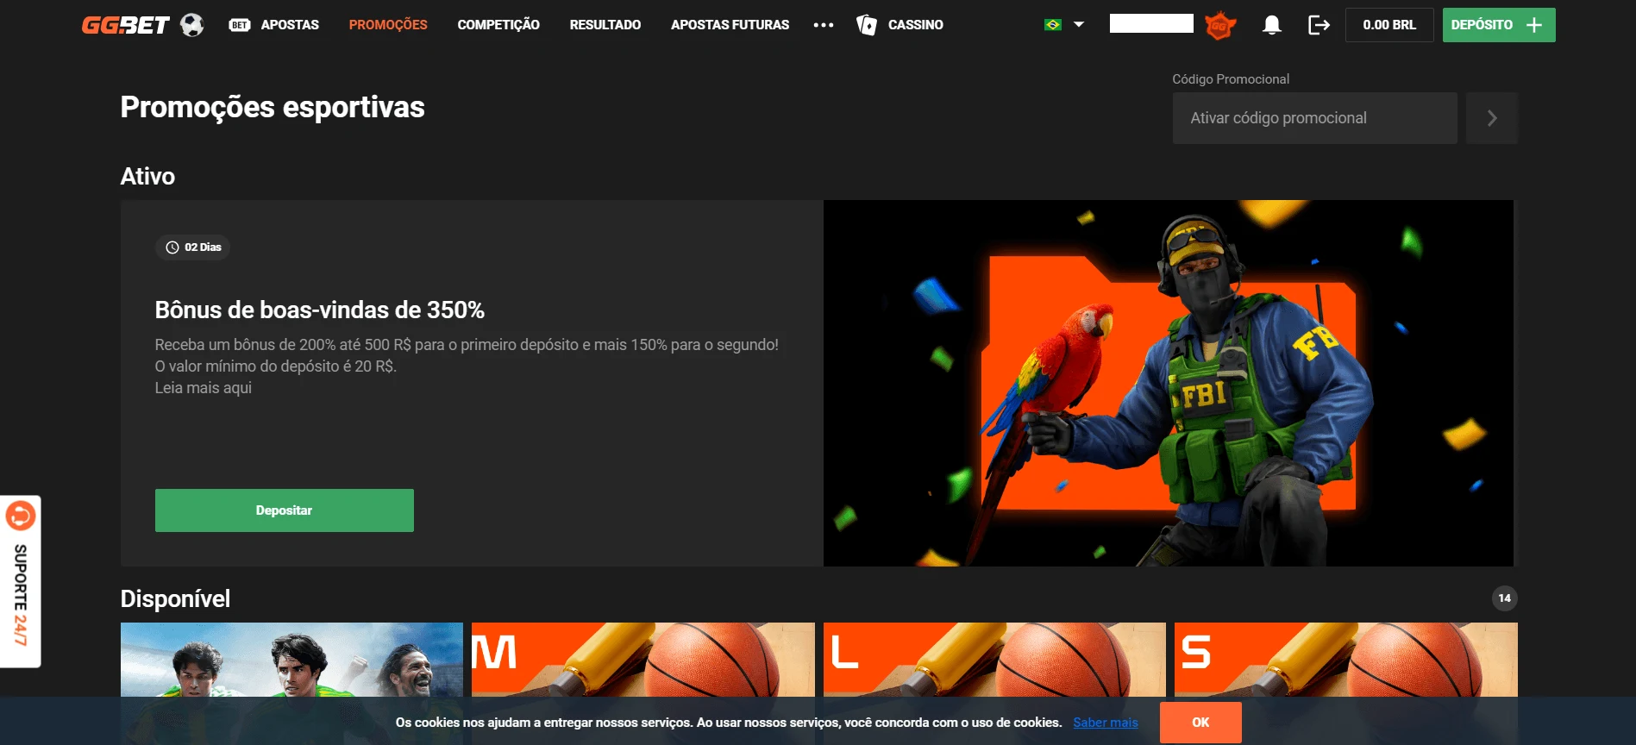Click the casino cards icon
The width and height of the screenshot is (1636, 745).
pyautogui.click(x=866, y=25)
